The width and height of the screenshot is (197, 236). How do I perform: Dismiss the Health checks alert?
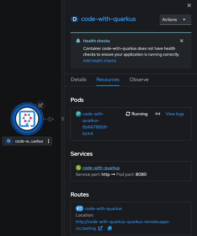(182, 41)
